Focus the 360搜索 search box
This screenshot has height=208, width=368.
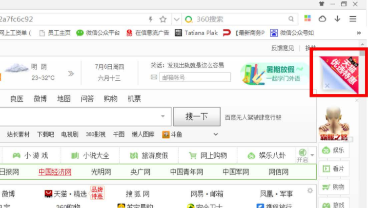239,19
